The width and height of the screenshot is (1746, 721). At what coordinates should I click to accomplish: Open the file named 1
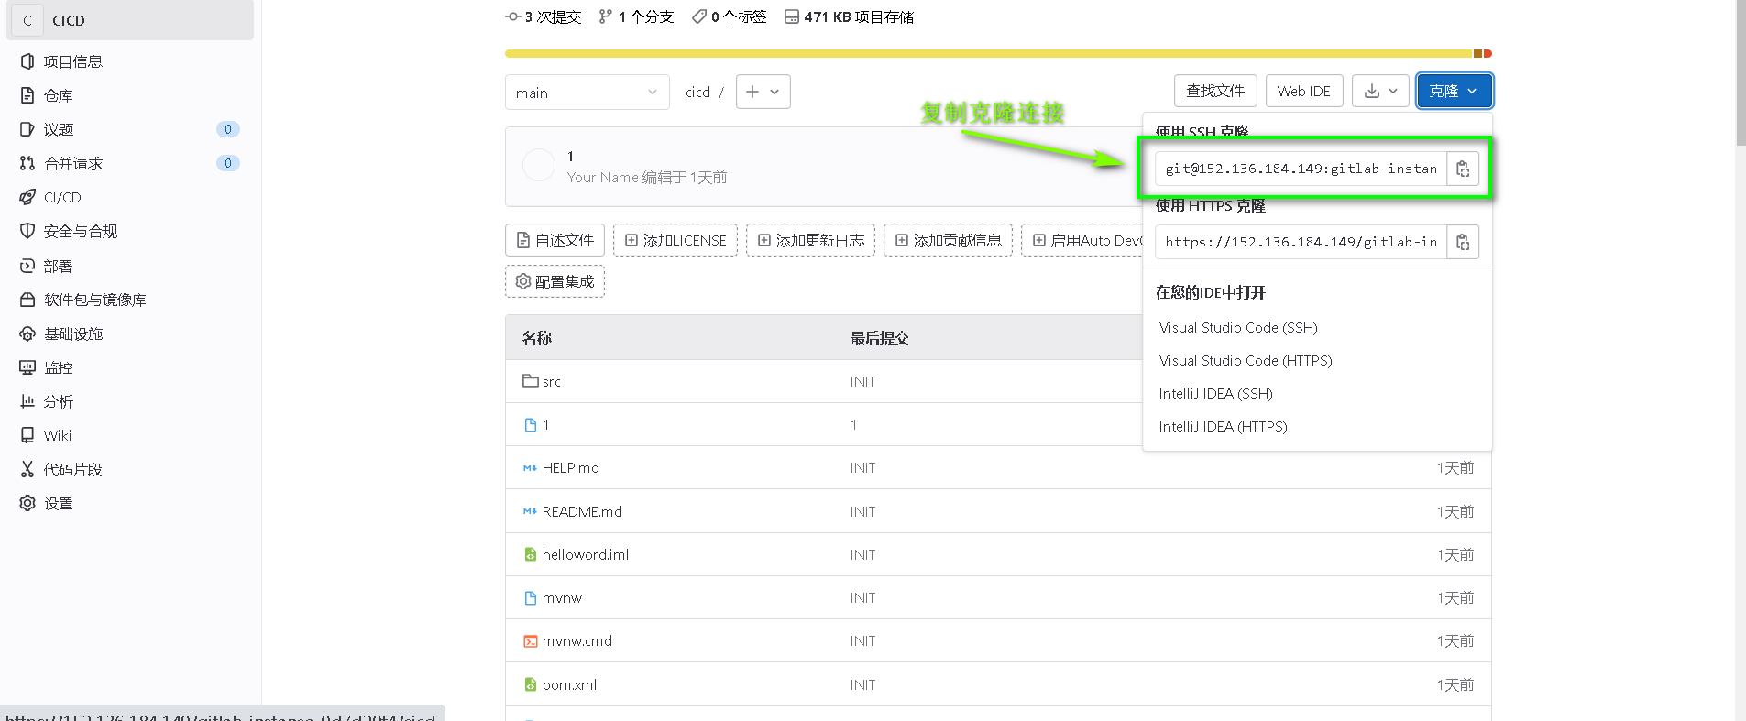(x=545, y=424)
